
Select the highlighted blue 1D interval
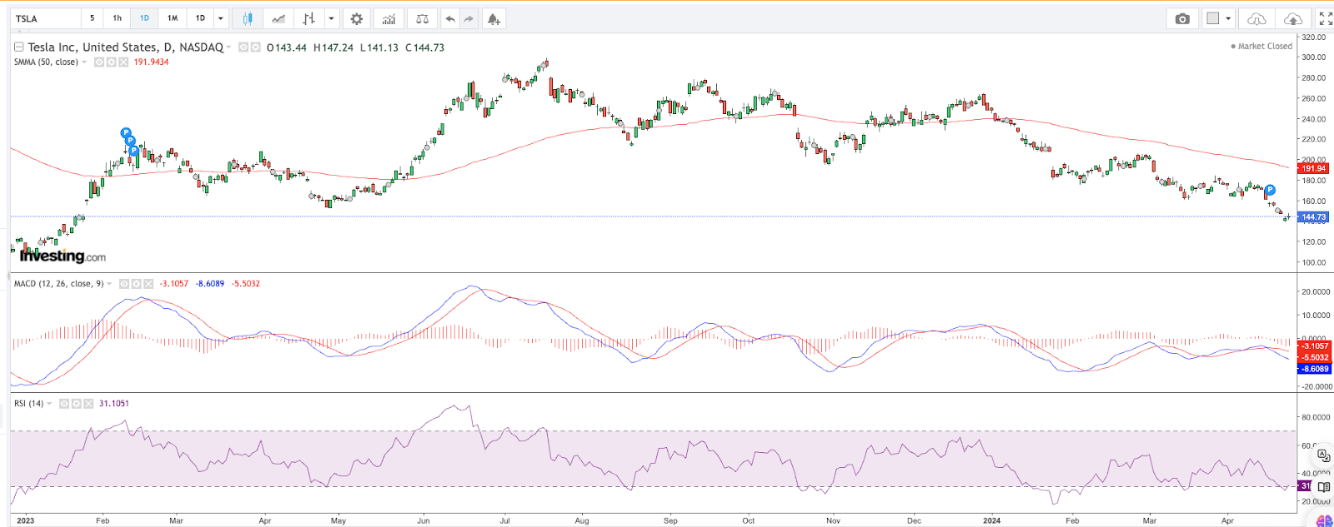(144, 18)
